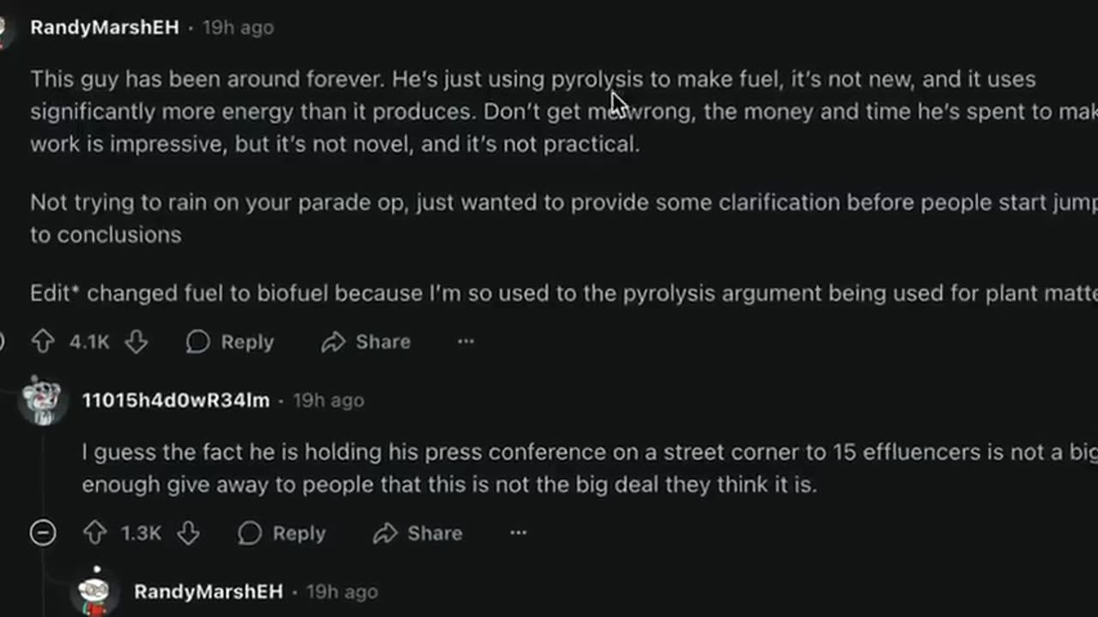The height and width of the screenshot is (617, 1098).
Task: Upvote RandyMarshEH's comment with 4.1K votes
Action: 43,342
